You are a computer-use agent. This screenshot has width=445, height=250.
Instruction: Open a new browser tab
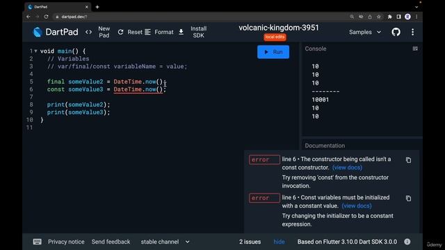[x=97, y=7]
